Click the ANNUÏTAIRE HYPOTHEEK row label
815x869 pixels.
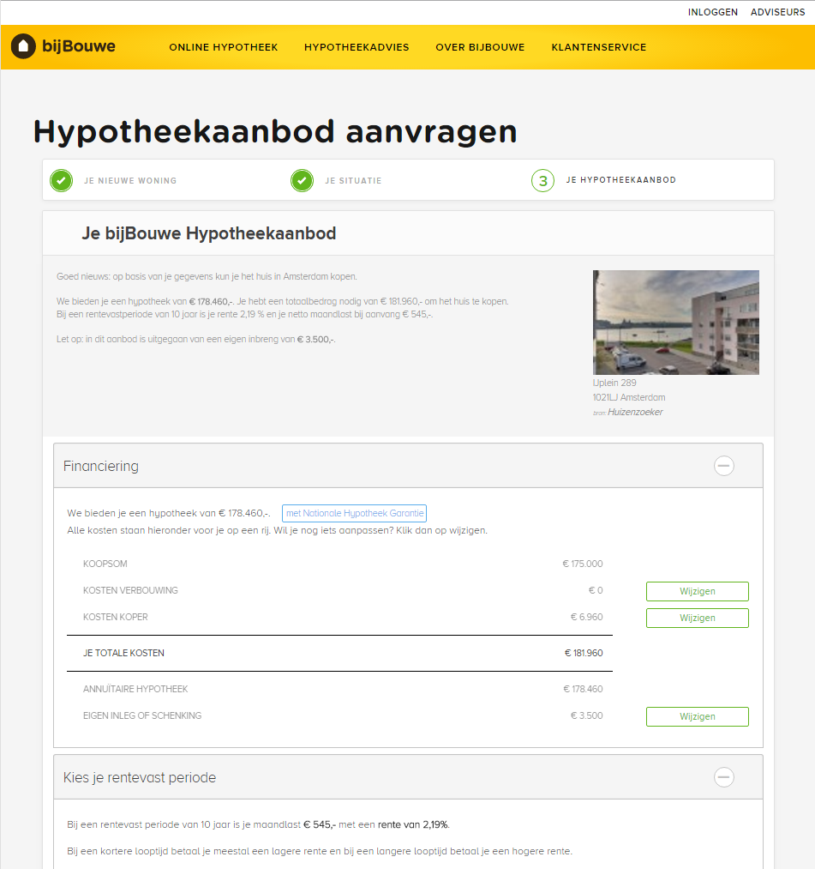135,689
